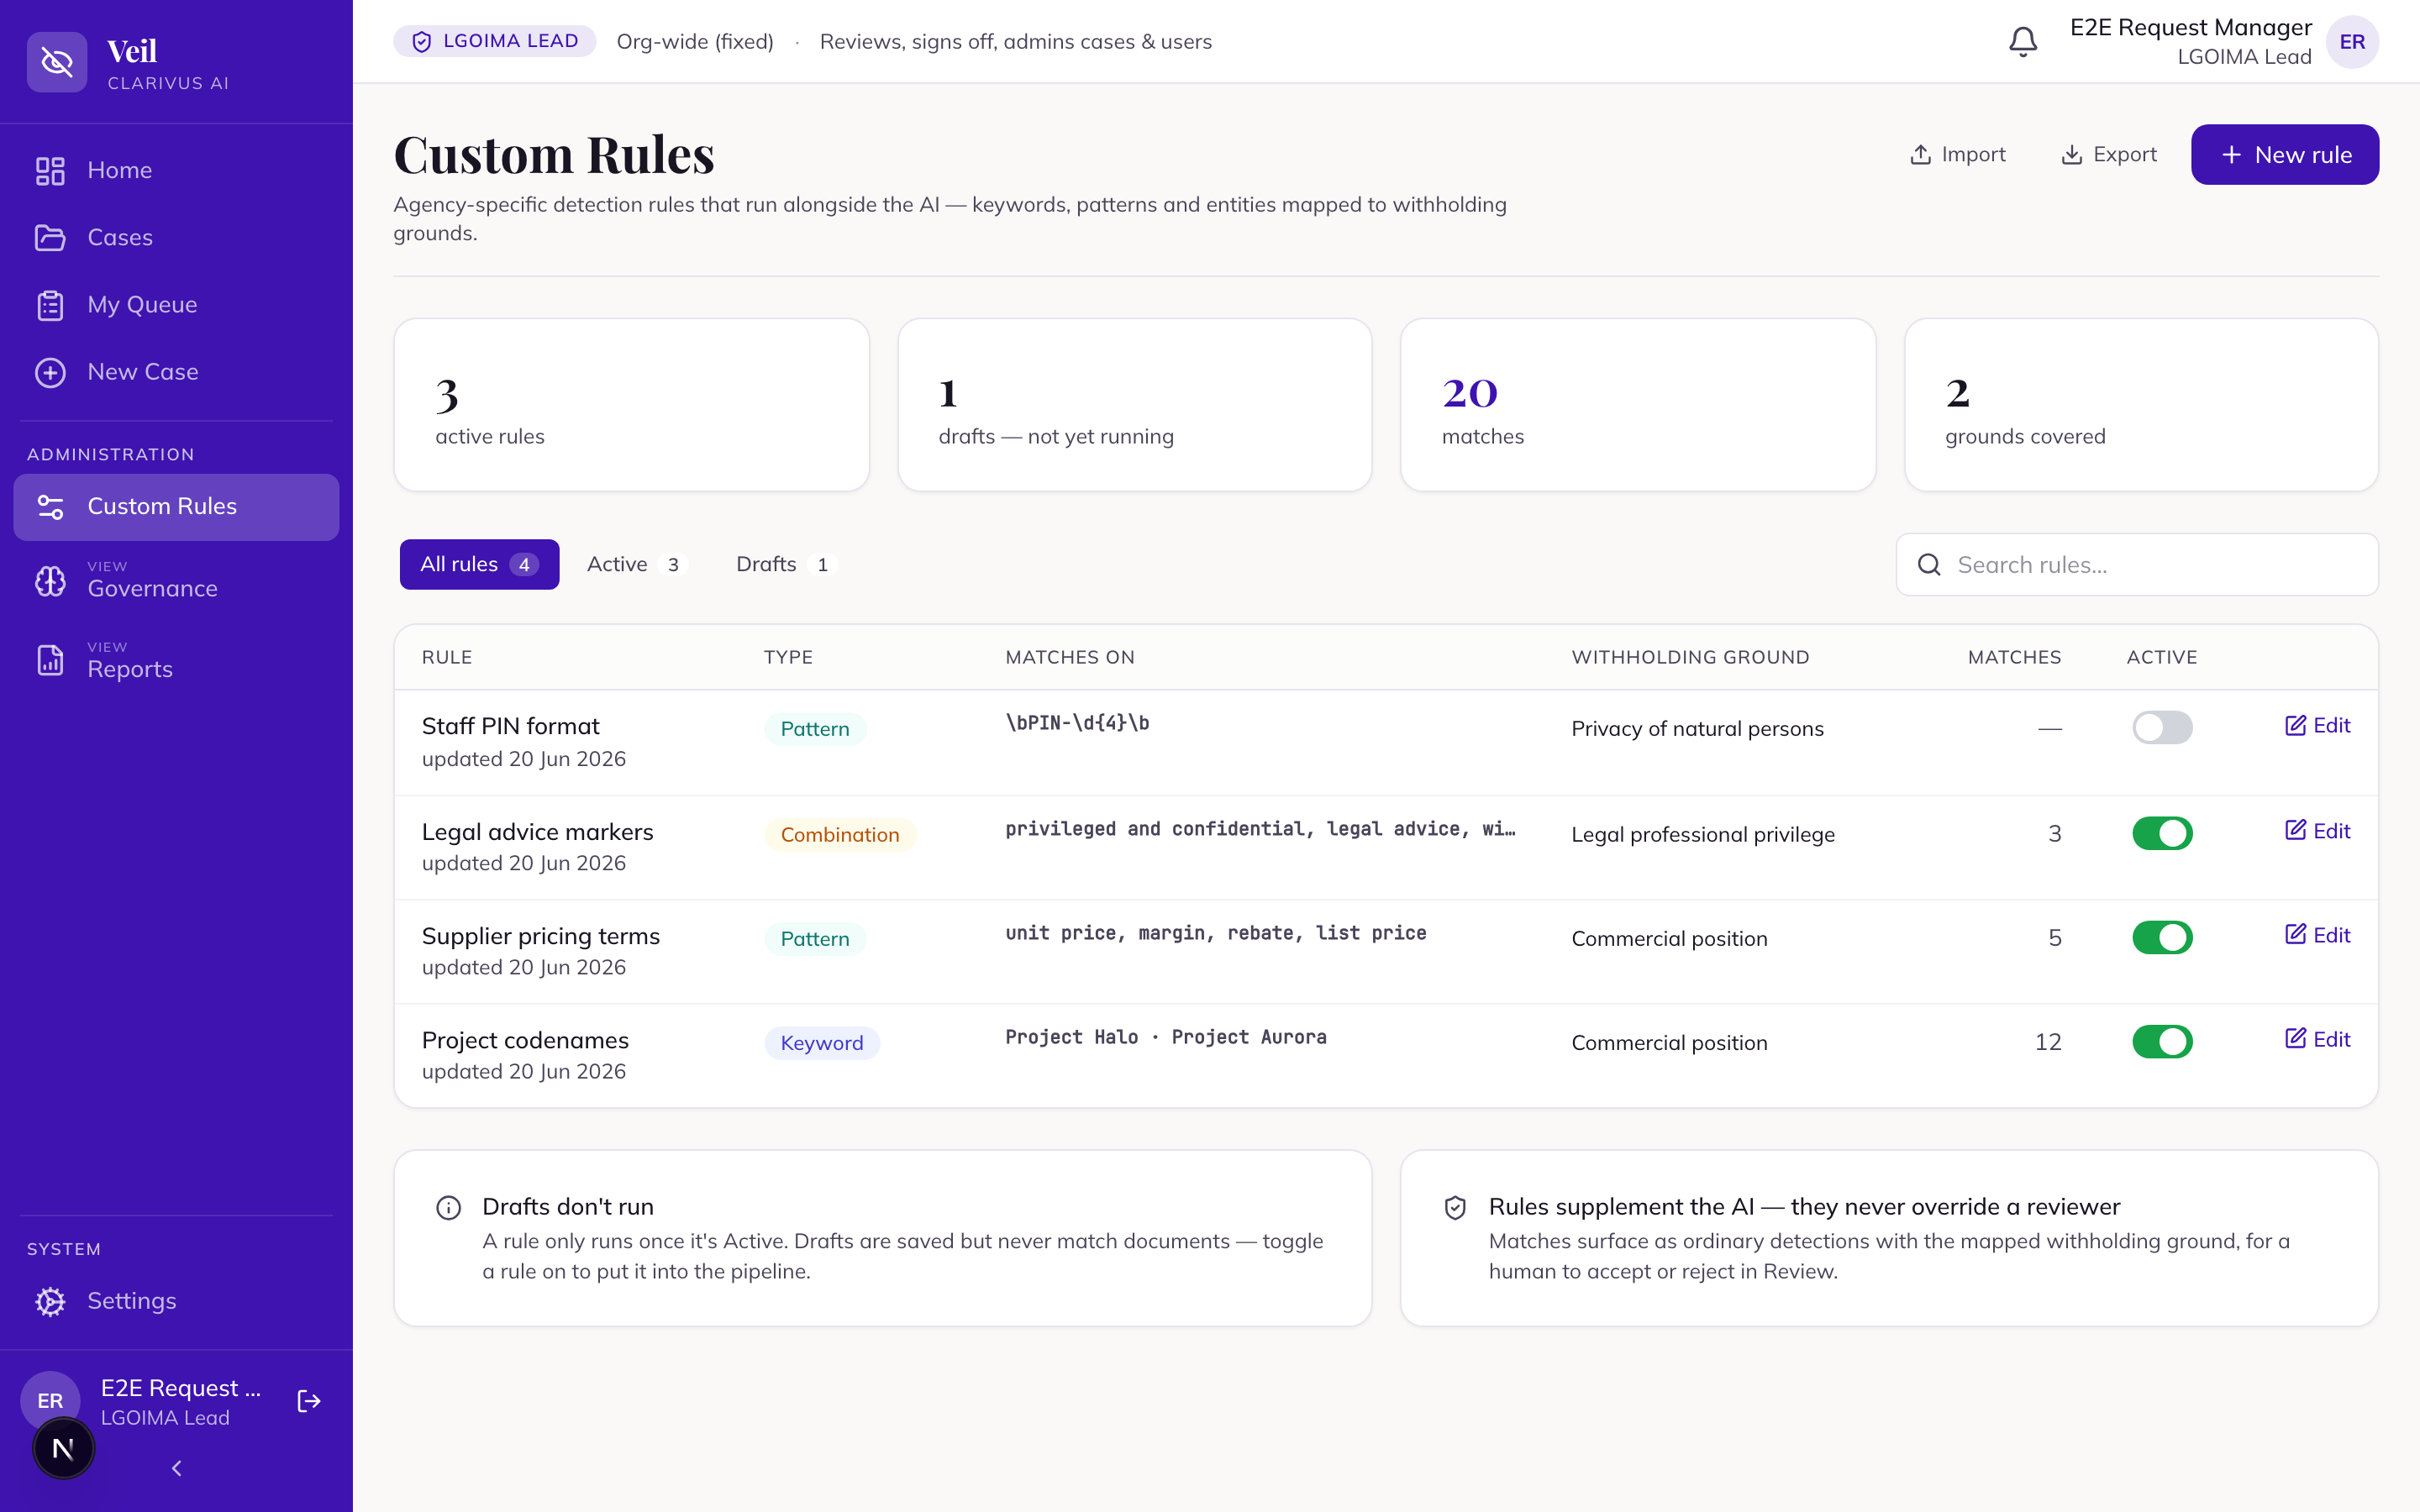This screenshot has height=1512, width=2420.
Task: Click the Keyword type tag
Action: pyautogui.click(x=822, y=1043)
